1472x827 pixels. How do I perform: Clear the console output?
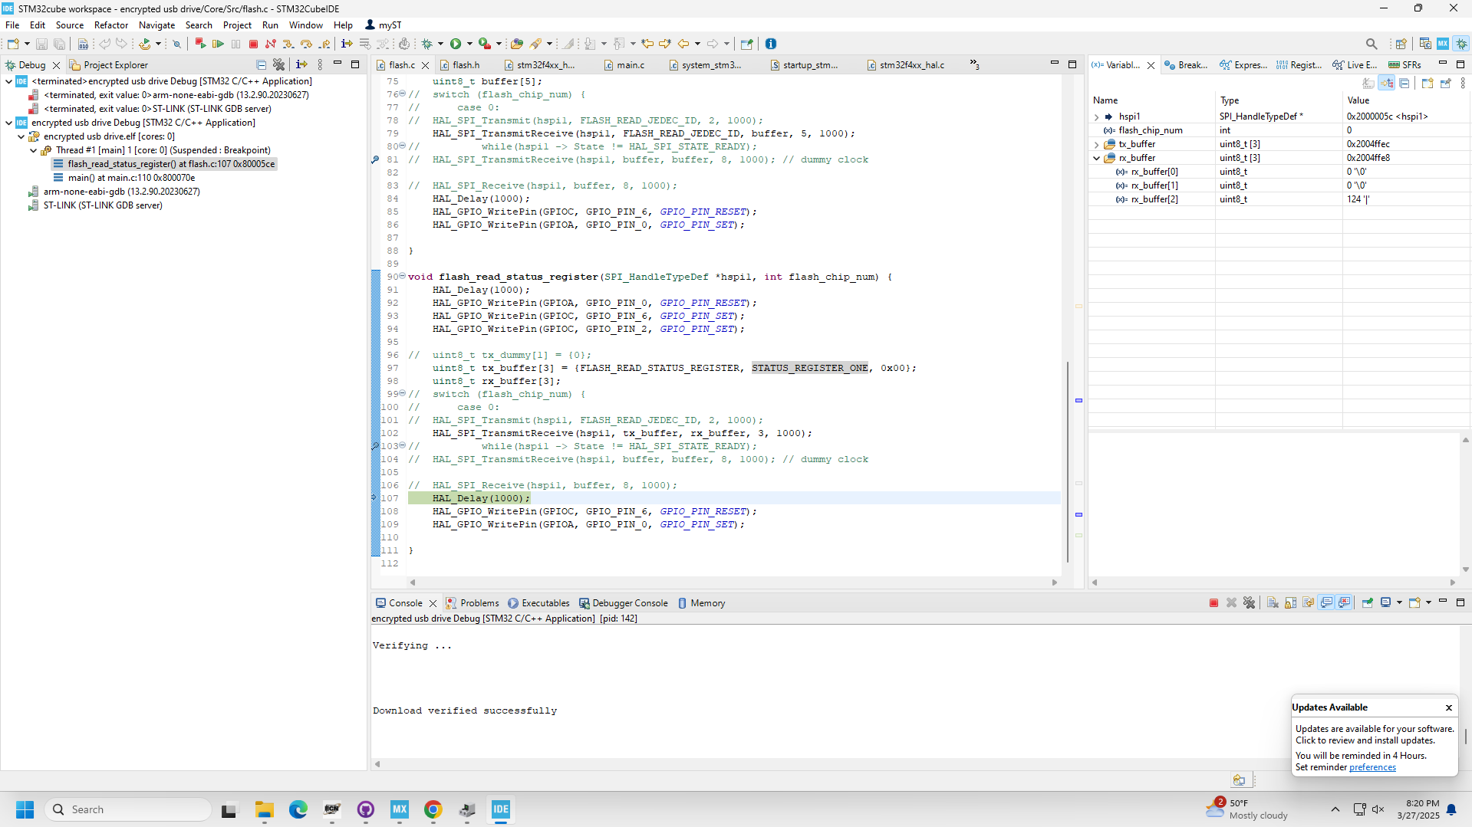click(1273, 602)
